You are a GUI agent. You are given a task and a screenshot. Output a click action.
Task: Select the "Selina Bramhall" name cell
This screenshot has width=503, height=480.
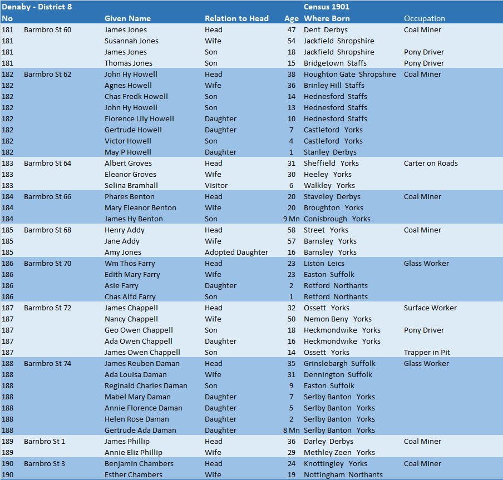click(x=131, y=185)
